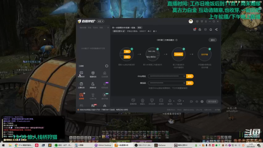The height and width of the screenshot is (148, 263).
Task: Open help question mark beside OBS mode title
Action: coord(176,40)
